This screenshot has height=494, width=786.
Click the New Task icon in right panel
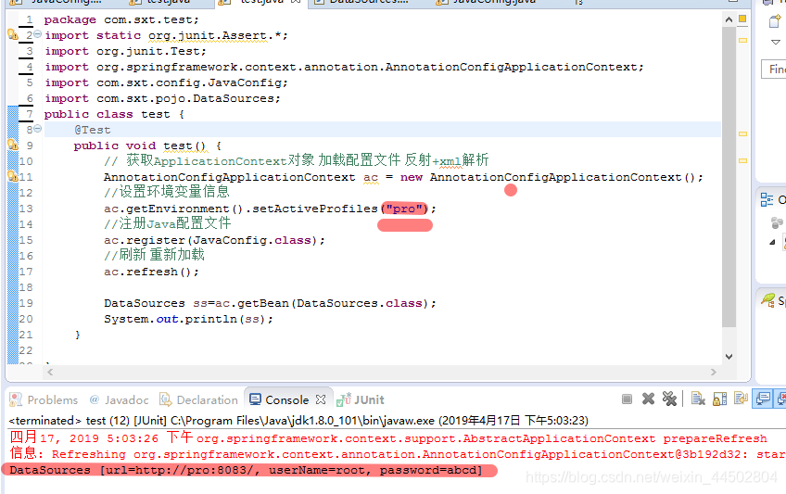pos(775,21)
